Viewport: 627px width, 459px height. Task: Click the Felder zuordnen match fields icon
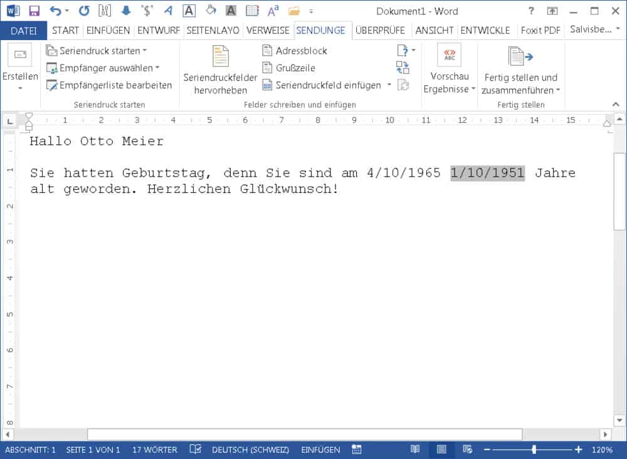403,68
